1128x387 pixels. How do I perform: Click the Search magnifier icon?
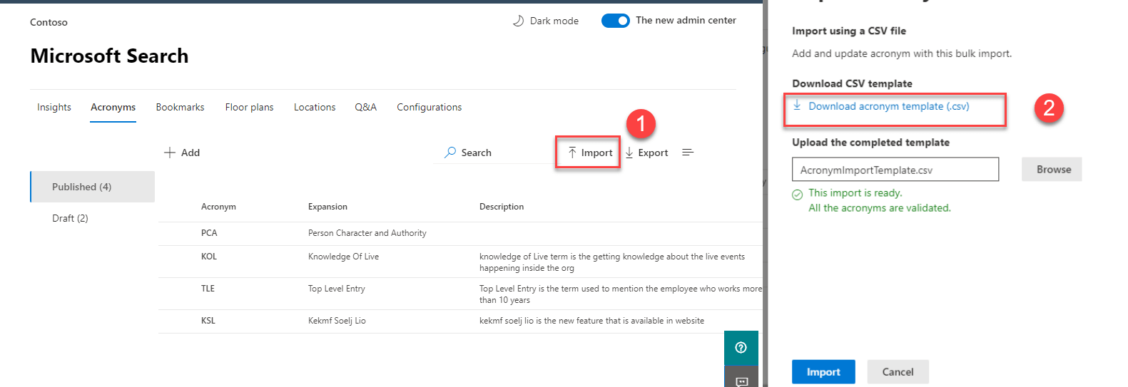click(x=450, y=153)
